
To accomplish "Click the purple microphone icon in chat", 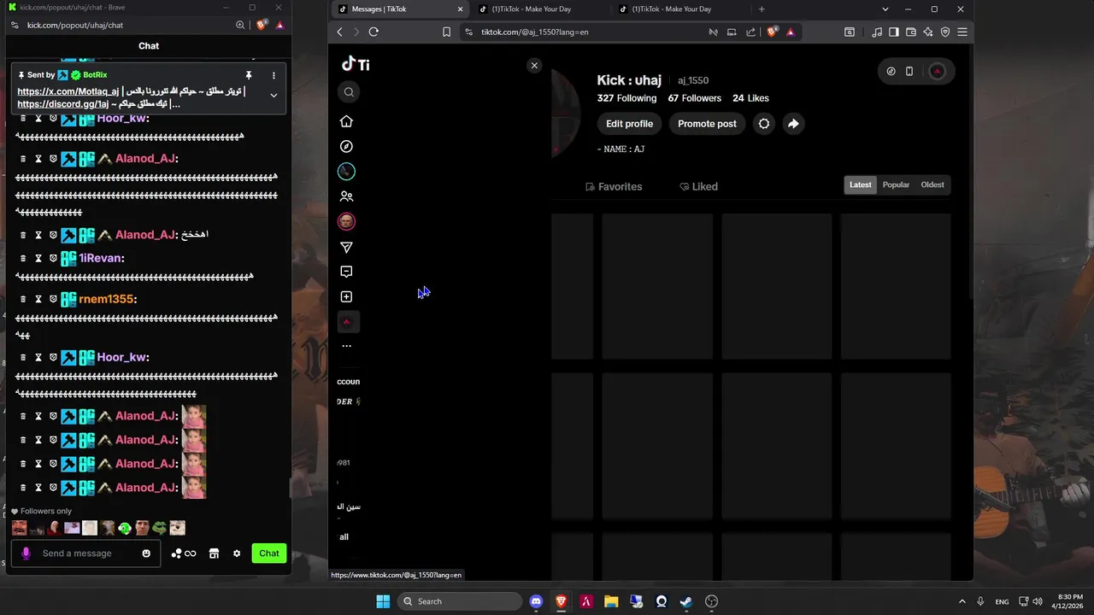I will [x=26, y=553].
